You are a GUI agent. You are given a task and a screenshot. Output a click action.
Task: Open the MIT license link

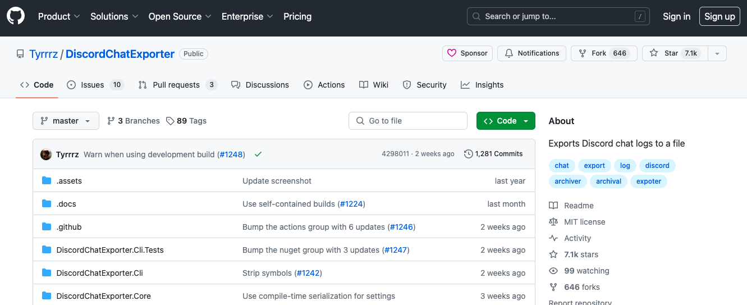tap(577, 222)
